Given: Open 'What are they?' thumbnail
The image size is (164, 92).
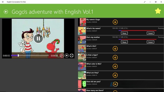Looking at the screenshot, I should pyautogui.click(x=82, y=75).
